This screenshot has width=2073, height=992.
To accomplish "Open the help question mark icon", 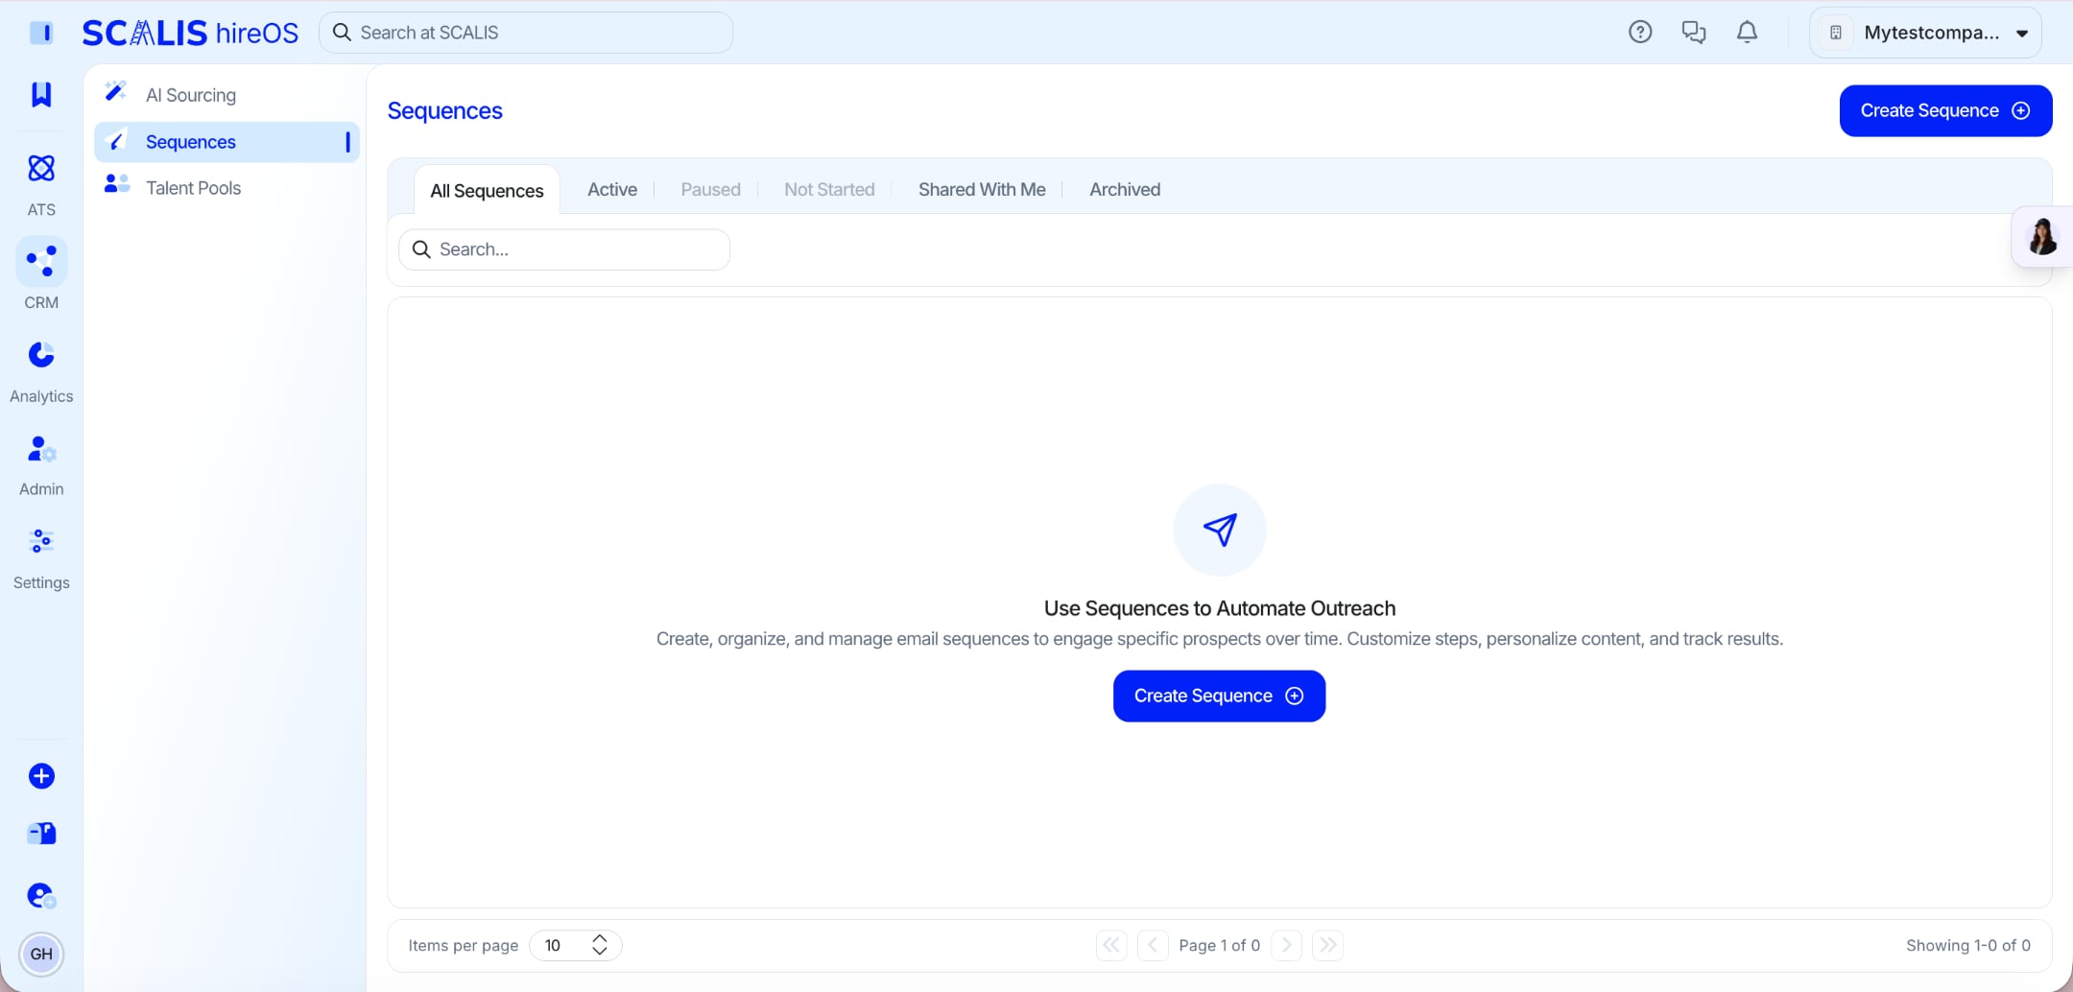I will tap(1640, 33).
